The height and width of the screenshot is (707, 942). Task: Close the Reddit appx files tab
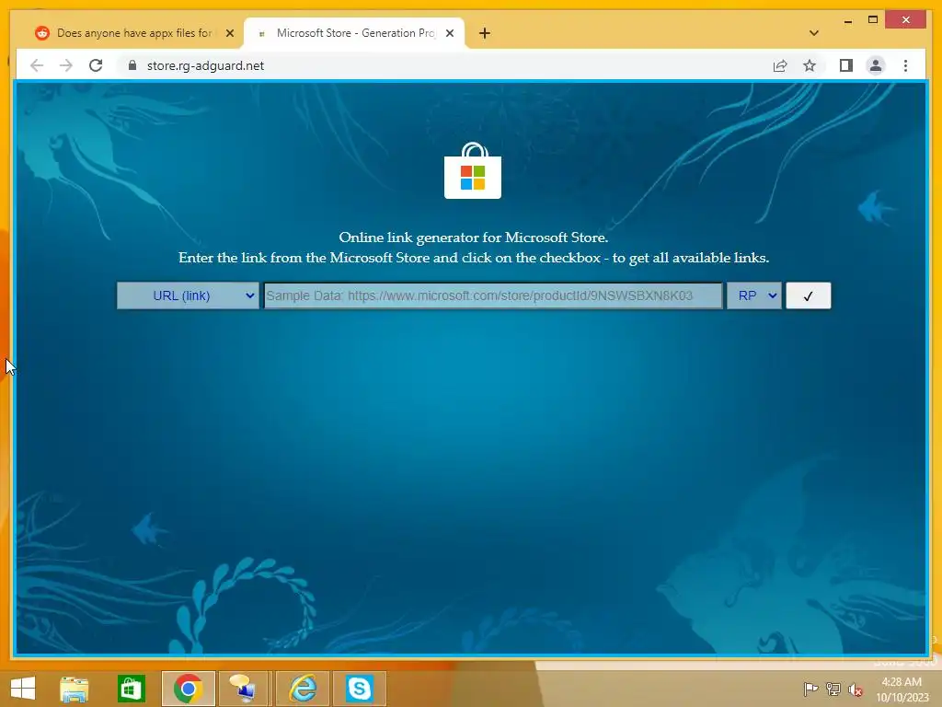click(x=229, y=33)
